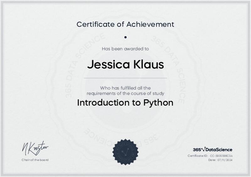Screen dimensions: 251x177
Task: Click the "Date:" label
Action: pyautogui.click(x=212, y=160)
